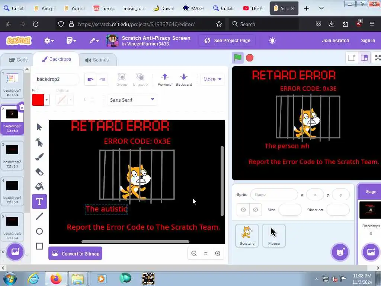Screen dimensions: 381x286
Task: Reset paint canvas zoom
Action: point(206,253)
